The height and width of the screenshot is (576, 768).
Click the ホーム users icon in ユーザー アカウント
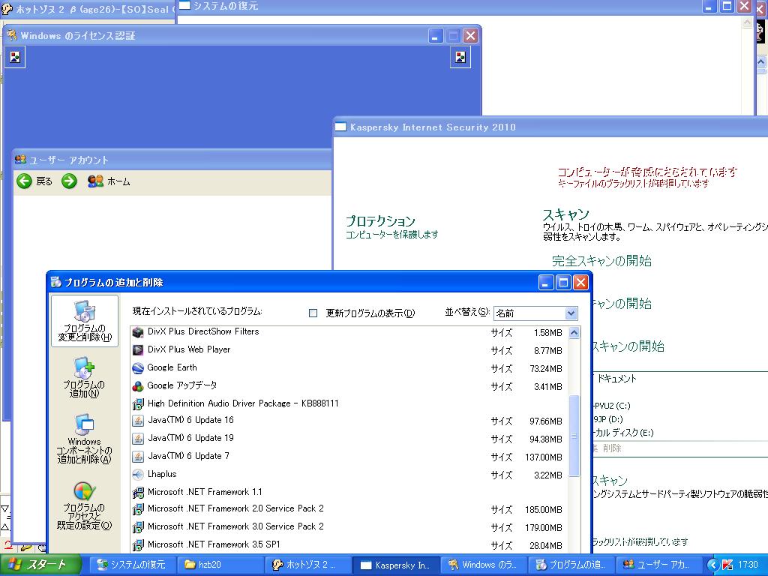[x=95, y=181]
